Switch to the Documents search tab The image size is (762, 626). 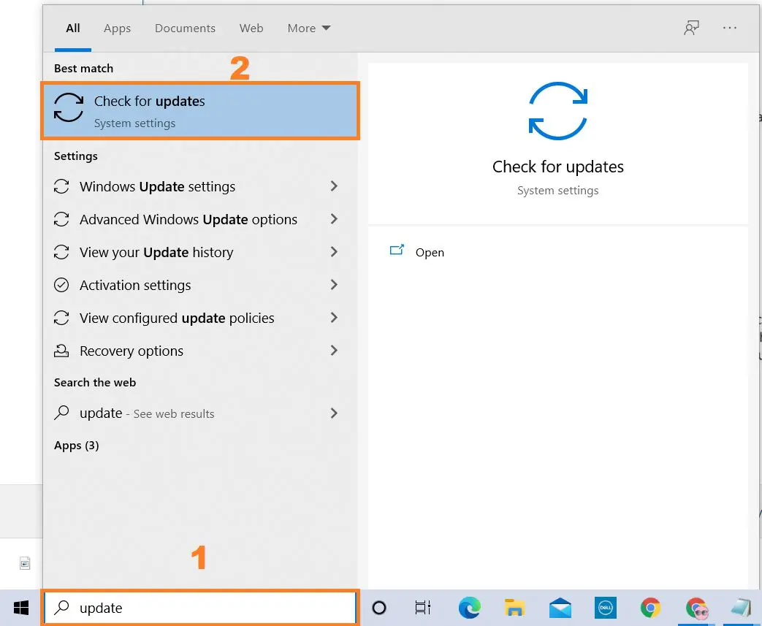coord(185,28)
